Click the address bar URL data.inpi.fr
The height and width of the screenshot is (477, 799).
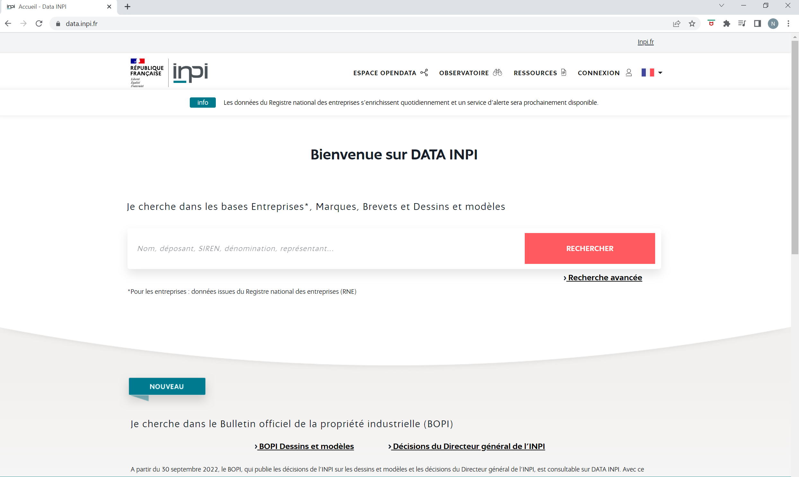coord(82,23)
